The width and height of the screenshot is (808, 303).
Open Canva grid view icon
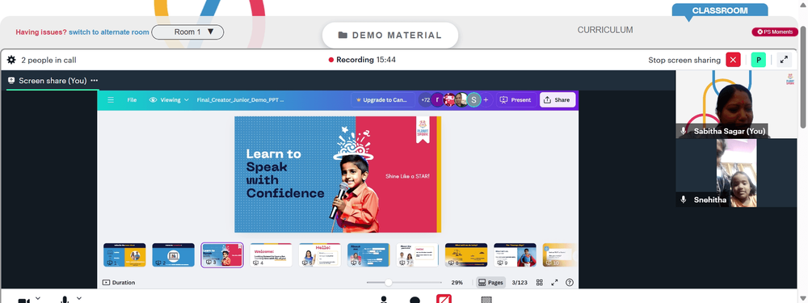coord(540,282)
